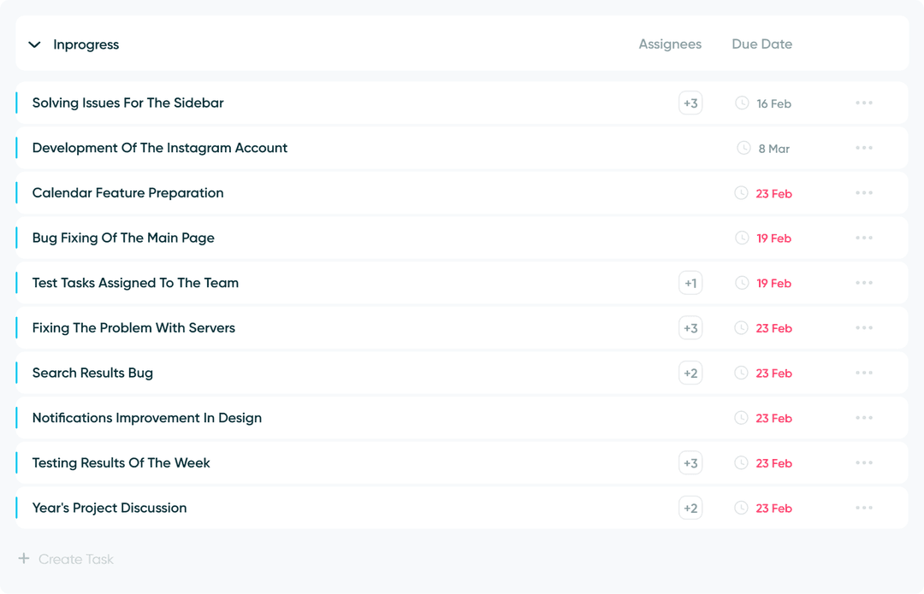
Task: Show +3 assignees for Solving Issues For The Sidebar
Action: (690, 103)
